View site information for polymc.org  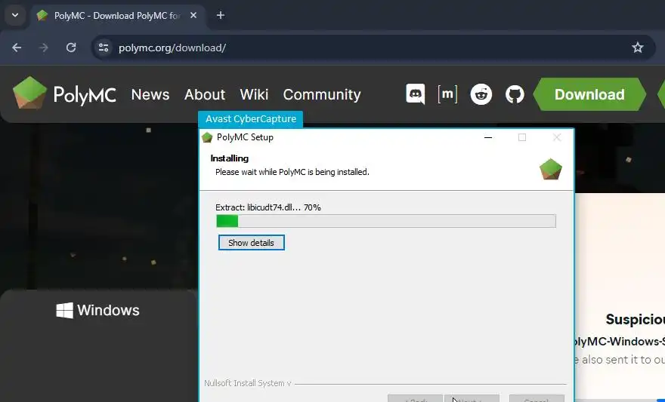(104, 48)
